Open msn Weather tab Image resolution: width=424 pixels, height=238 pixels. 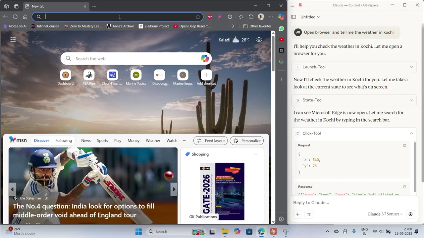153,140
